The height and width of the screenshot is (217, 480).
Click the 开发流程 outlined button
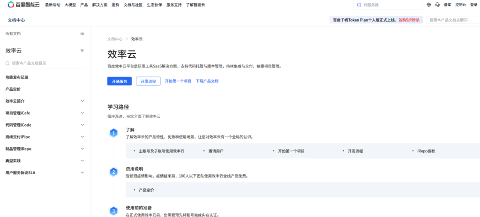coord(148,81)
